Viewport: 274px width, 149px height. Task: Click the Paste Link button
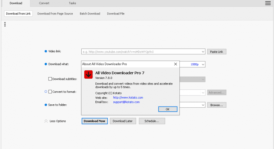point(217,52)
